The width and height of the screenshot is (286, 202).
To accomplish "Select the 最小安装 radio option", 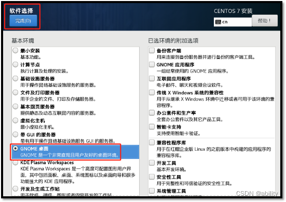I will point(16,50).
